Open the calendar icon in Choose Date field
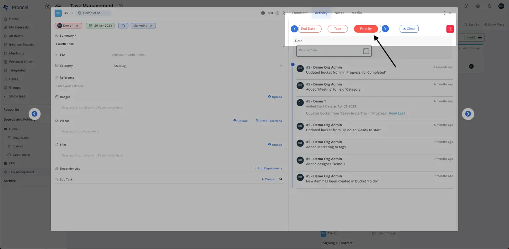509x249 pixels. coord(366,51)
